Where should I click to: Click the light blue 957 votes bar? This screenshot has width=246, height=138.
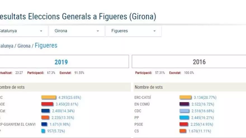(43, 131)
